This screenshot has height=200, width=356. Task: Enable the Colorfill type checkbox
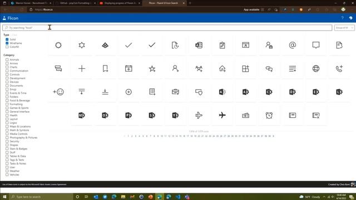pos(7,47)
